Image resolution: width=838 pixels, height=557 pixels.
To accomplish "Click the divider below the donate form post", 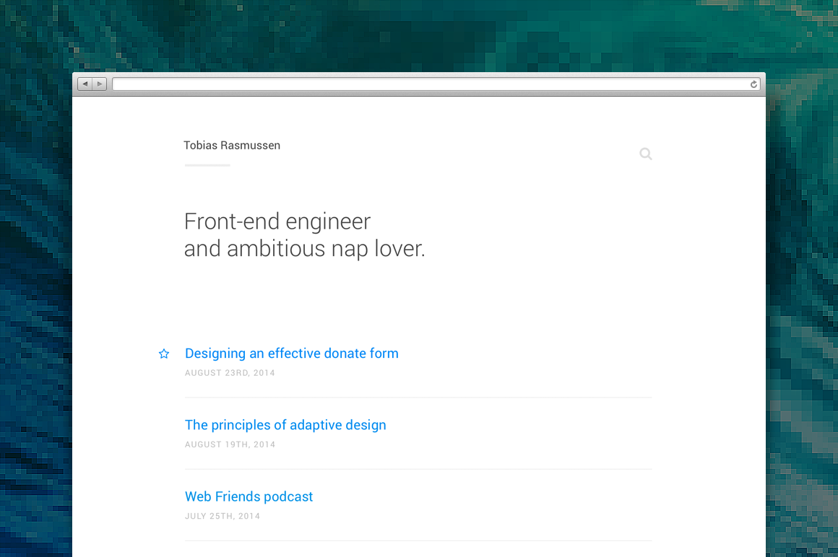I will coord(418,398).
